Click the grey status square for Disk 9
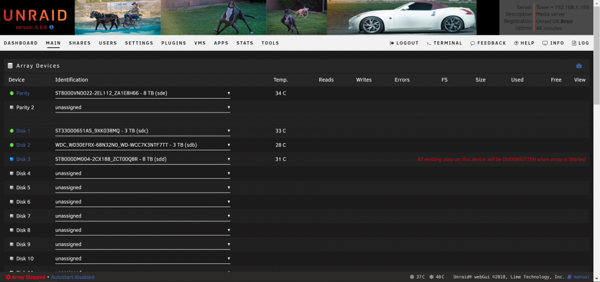This screenshot has height=282, width=600. click(x=11, y=244)
